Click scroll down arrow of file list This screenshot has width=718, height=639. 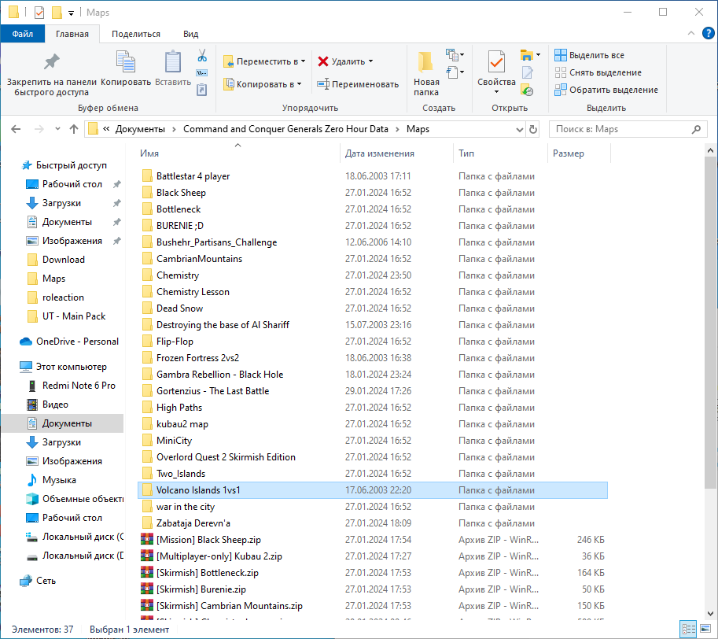tap(711, 613)
